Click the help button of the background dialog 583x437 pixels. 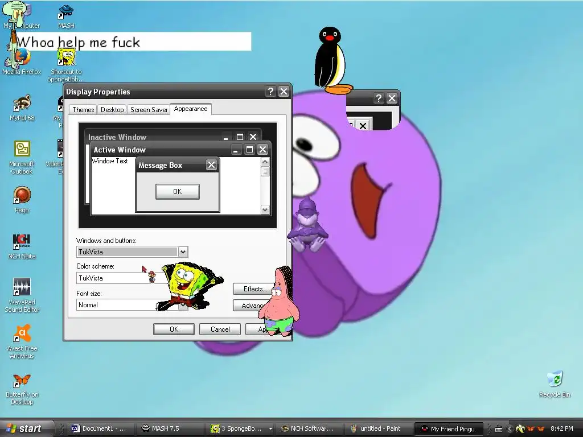click(x=379, y=98)
